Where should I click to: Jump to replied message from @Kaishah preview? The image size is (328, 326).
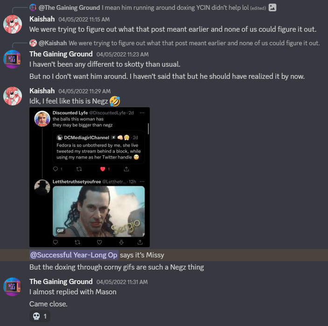(179, 43)
